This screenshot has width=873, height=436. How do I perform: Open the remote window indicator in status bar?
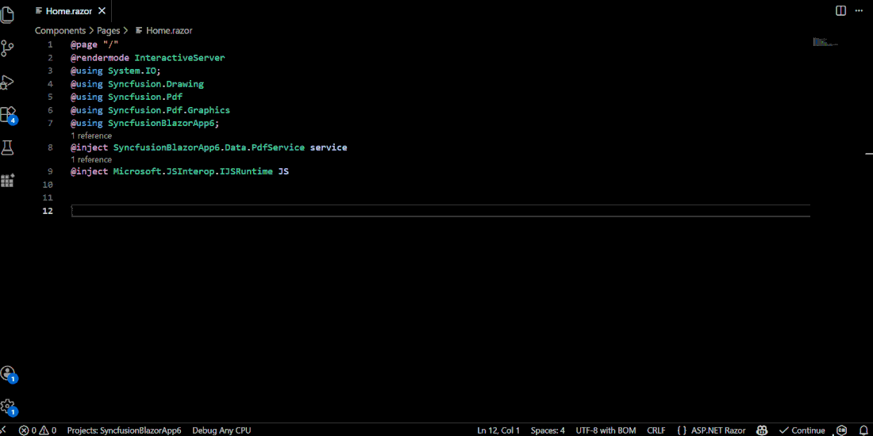3,430
